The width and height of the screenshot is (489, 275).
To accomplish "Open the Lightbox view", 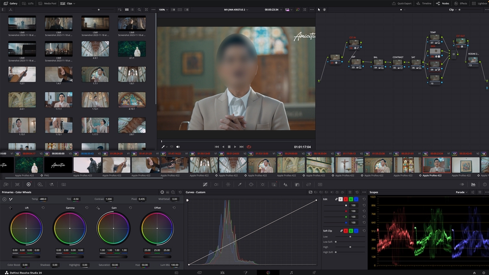I will pos(480,4).
